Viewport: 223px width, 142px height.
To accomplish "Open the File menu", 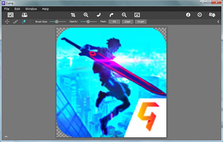I will 7,9.
